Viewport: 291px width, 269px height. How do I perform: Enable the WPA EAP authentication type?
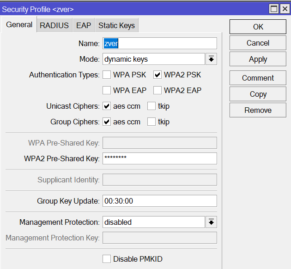point(107,90)
